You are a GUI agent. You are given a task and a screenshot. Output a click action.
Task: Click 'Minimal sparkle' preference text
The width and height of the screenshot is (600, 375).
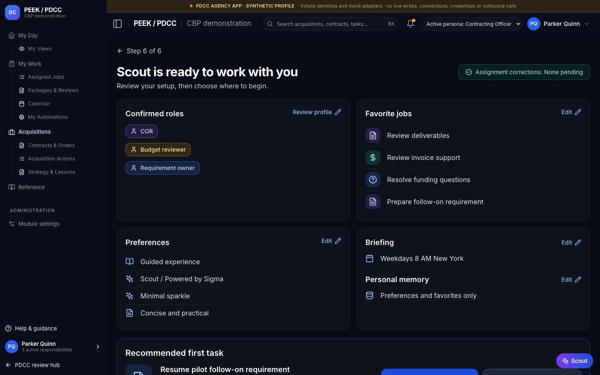(x=165, y=296)
